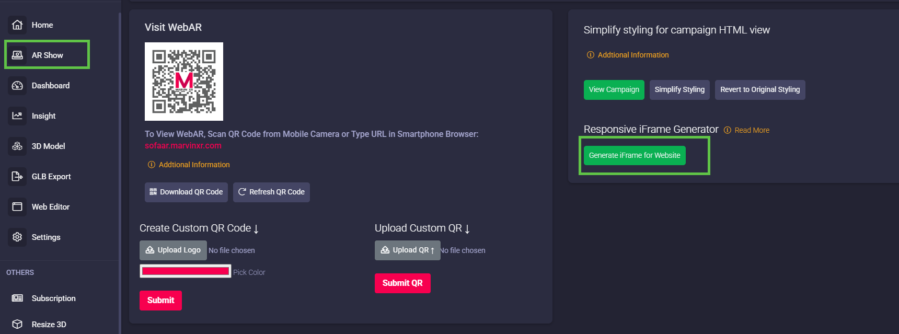Click the Download QR Code button
The width and height of the screenshot is (899, 334).
coord(186,192)
